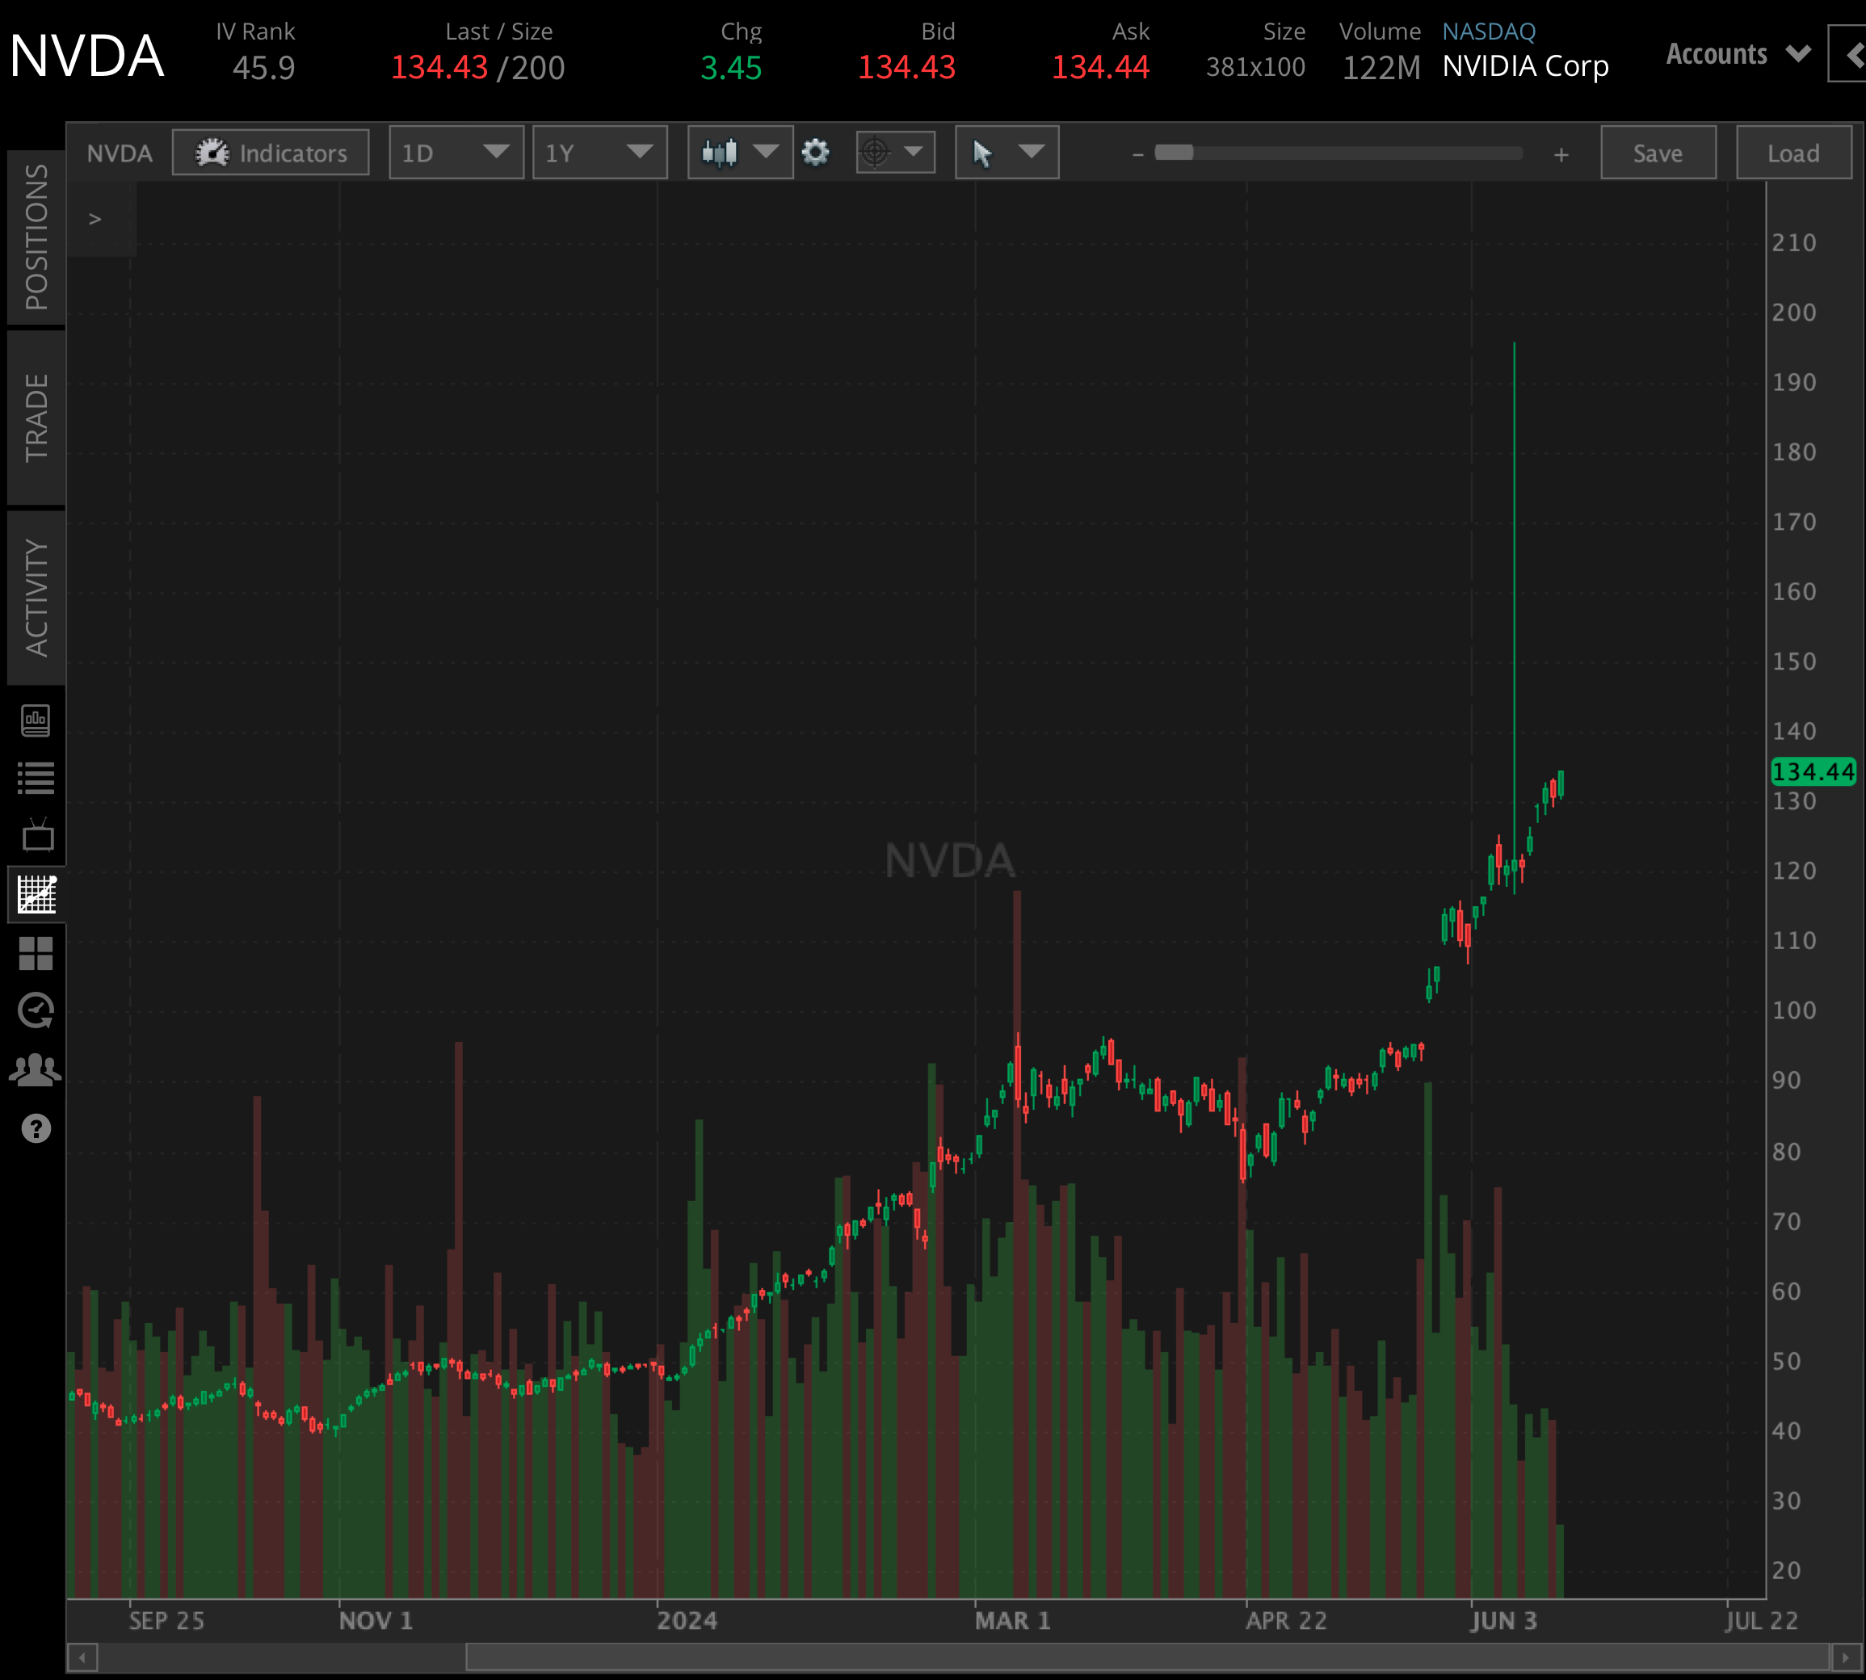This screenshot has height=1680, width=1866.
Task: Increase zoom using the plus control
Action: tap(1561, 154)
